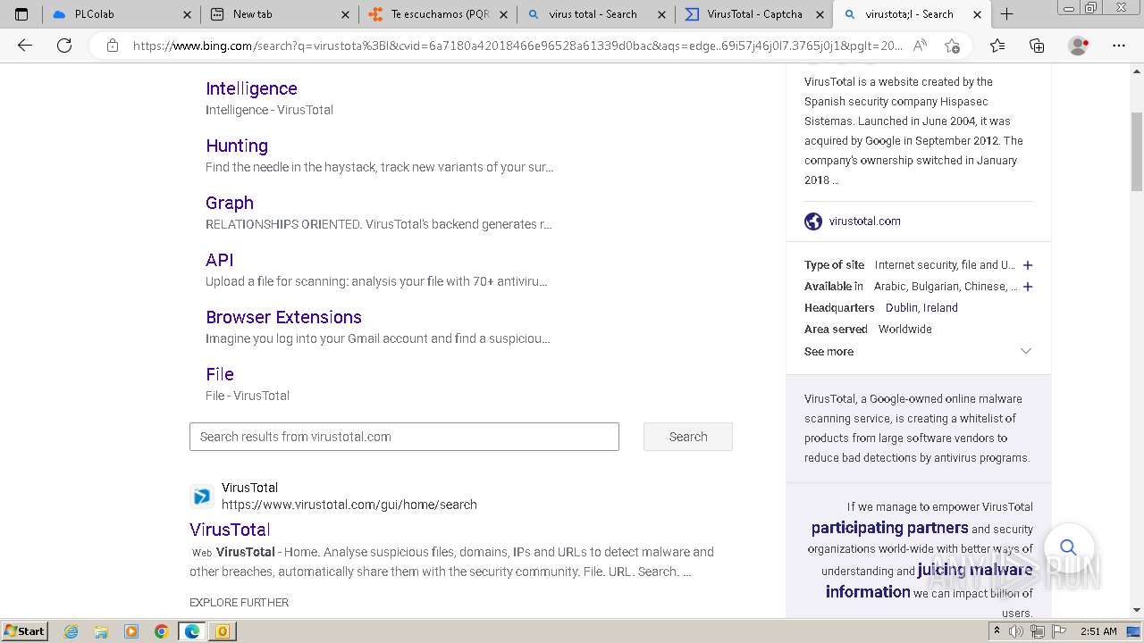Click the volume speaker tray icon
Screen dimensions: 1144x643
(1016, 631)
